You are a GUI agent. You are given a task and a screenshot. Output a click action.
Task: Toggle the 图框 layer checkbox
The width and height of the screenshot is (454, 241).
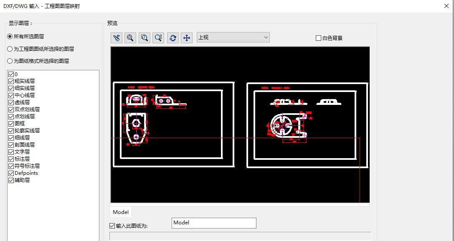click(11, 124)
